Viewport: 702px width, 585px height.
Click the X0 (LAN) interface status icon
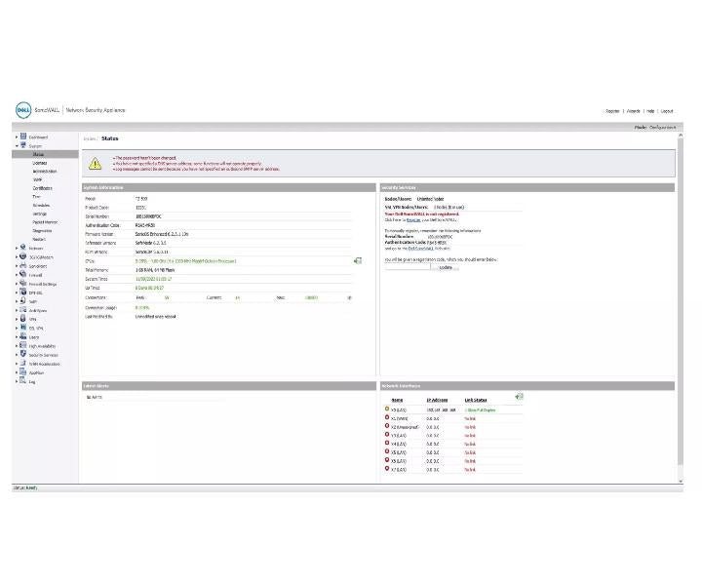pos(387,409)
